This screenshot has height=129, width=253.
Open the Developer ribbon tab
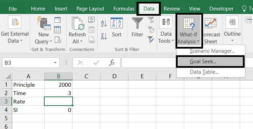coord(221,9)
